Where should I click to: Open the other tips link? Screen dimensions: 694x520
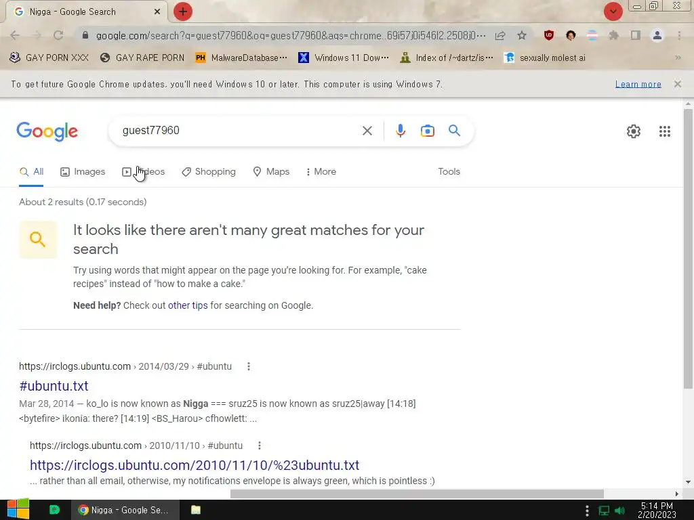pyautogui.click(x=188, y=305)
